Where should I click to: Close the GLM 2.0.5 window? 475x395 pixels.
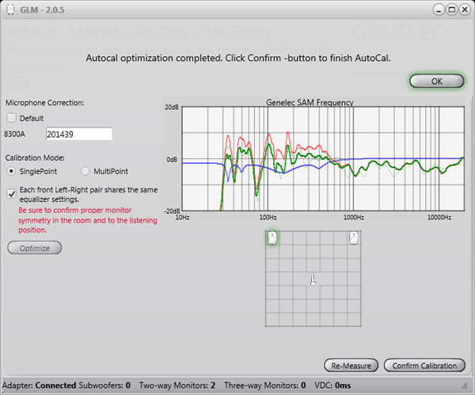[462, 9]
